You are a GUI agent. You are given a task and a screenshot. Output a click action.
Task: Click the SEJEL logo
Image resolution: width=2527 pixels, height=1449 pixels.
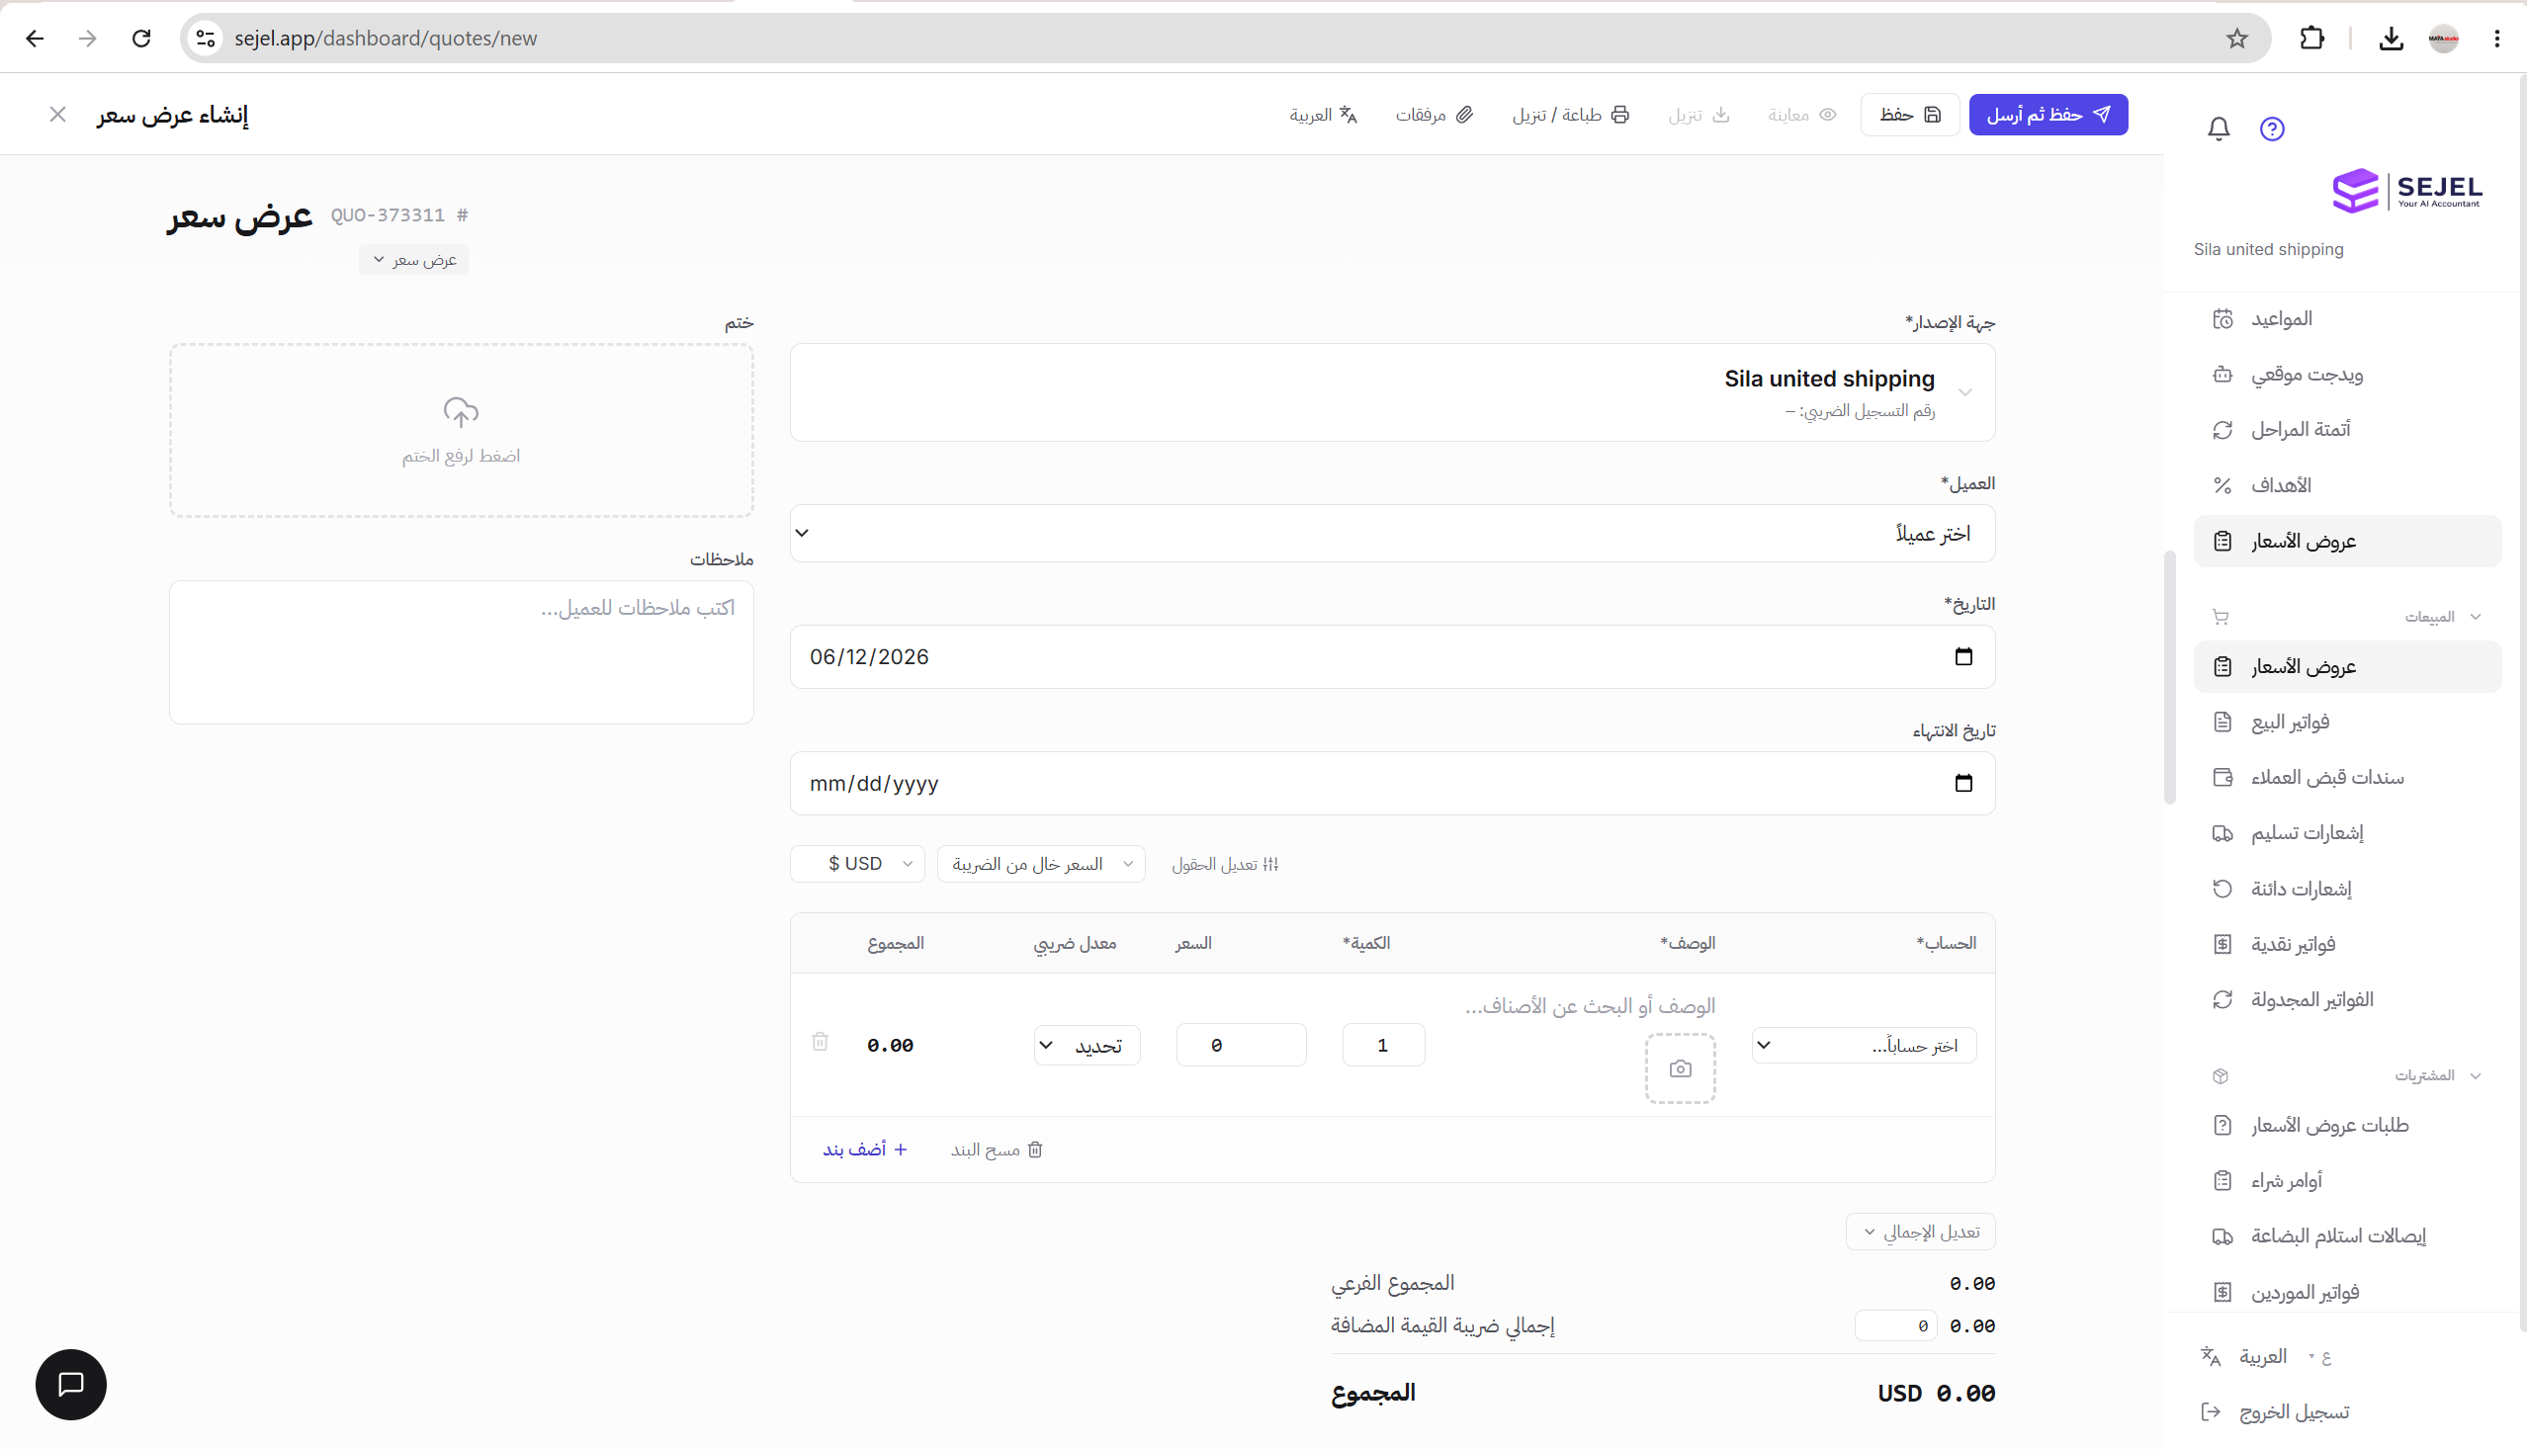2406,190
